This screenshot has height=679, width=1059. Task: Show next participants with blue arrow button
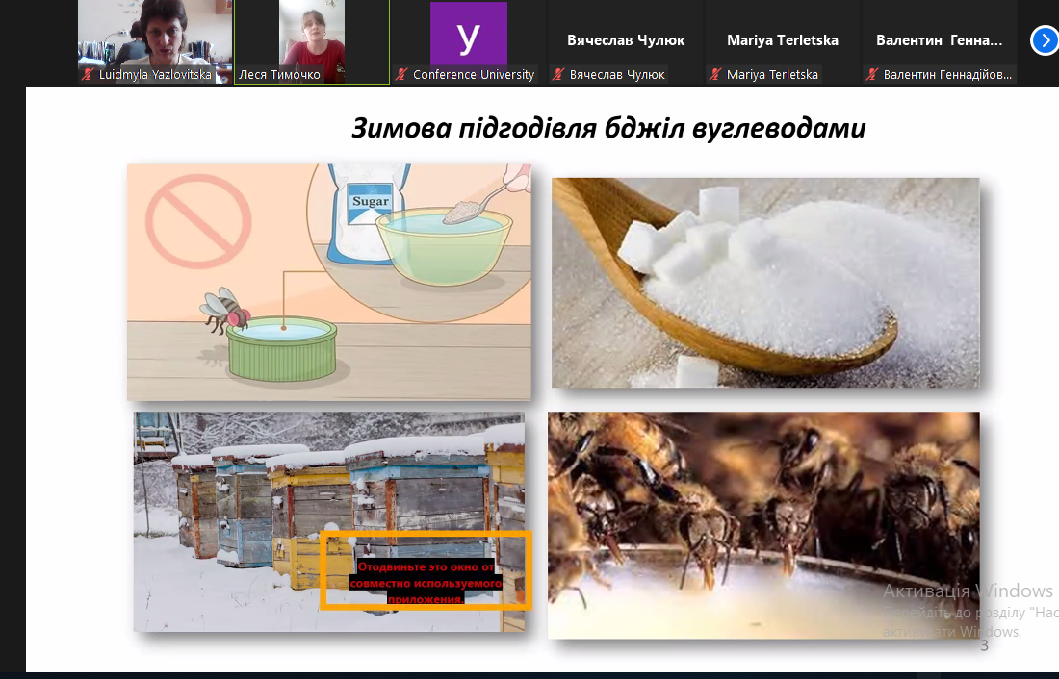tap(1045, 40)
